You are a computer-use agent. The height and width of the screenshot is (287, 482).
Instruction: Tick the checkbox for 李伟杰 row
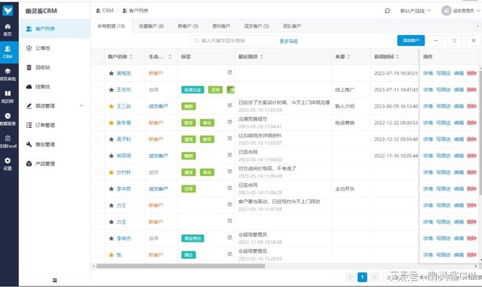click(x=97, y=239)
